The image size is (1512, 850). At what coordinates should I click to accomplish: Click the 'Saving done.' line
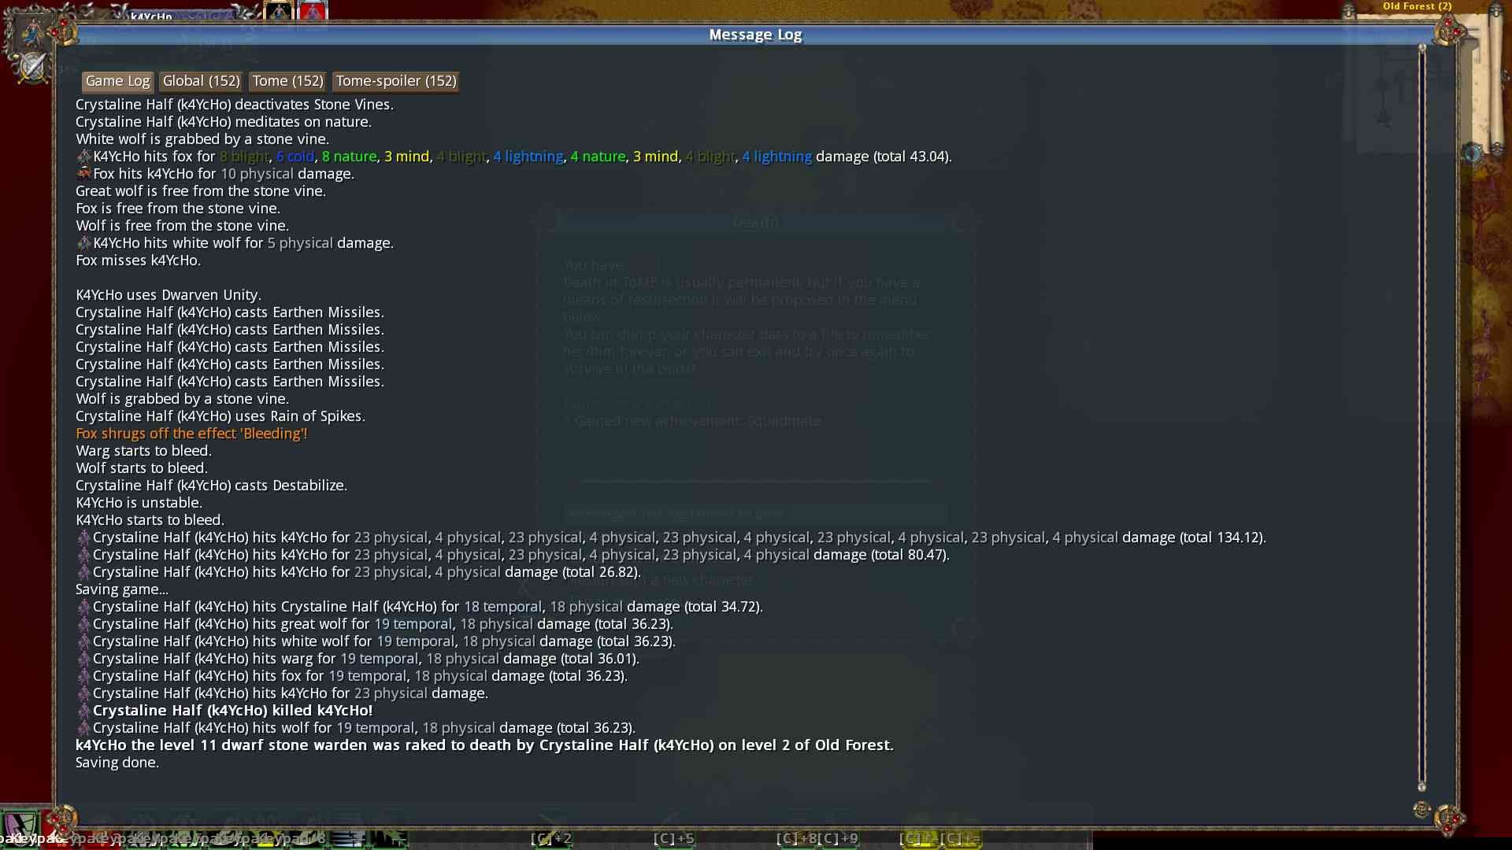(117, 763)
